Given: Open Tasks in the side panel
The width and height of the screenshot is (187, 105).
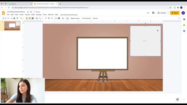Looking at the screenshot, I should pyautogui.click(x=184, y=31).
